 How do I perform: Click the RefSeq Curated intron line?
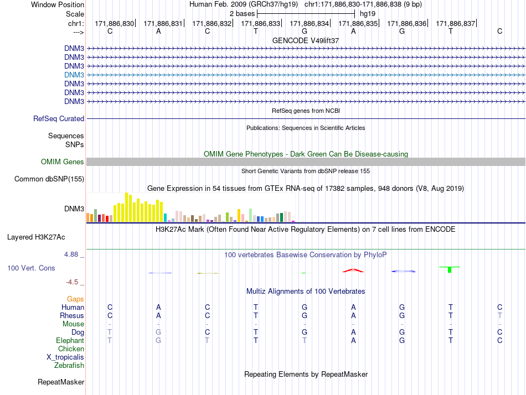pyautogui.click(x=306, y=119)
